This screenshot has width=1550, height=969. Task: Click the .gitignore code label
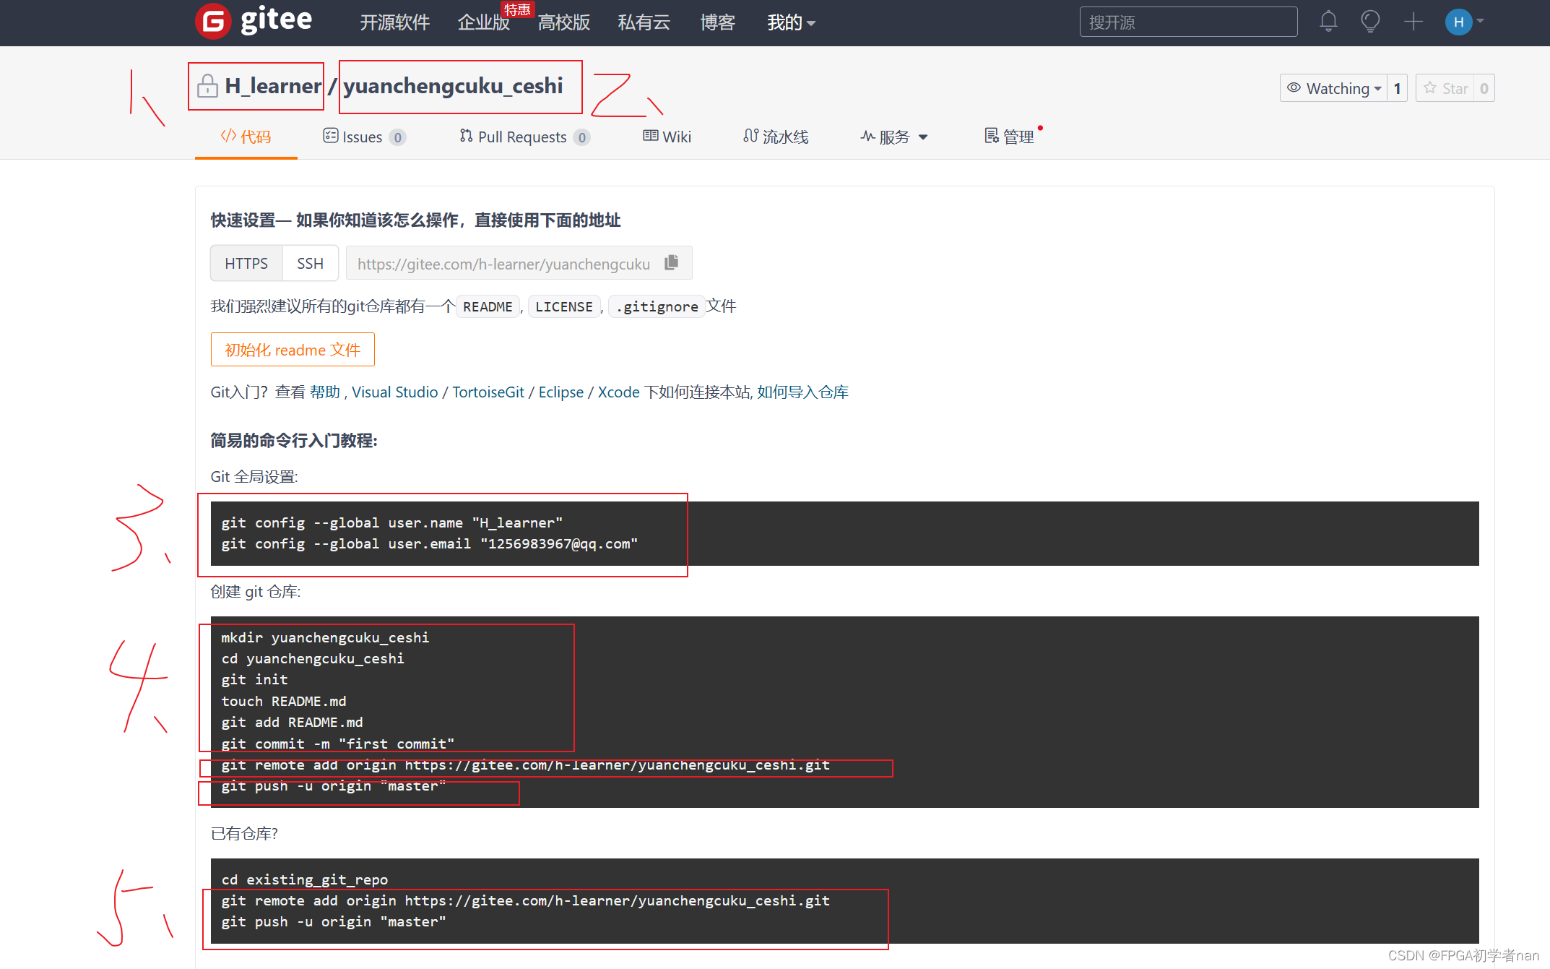tap(657, 306)
